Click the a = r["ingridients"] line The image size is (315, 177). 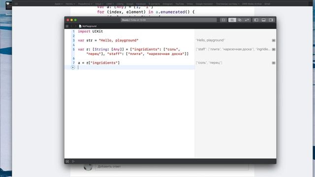[98, 63]
